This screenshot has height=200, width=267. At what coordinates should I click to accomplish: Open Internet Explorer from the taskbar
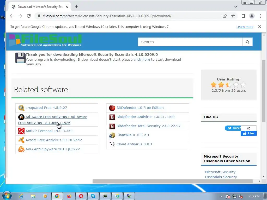[x=21, y=196]
